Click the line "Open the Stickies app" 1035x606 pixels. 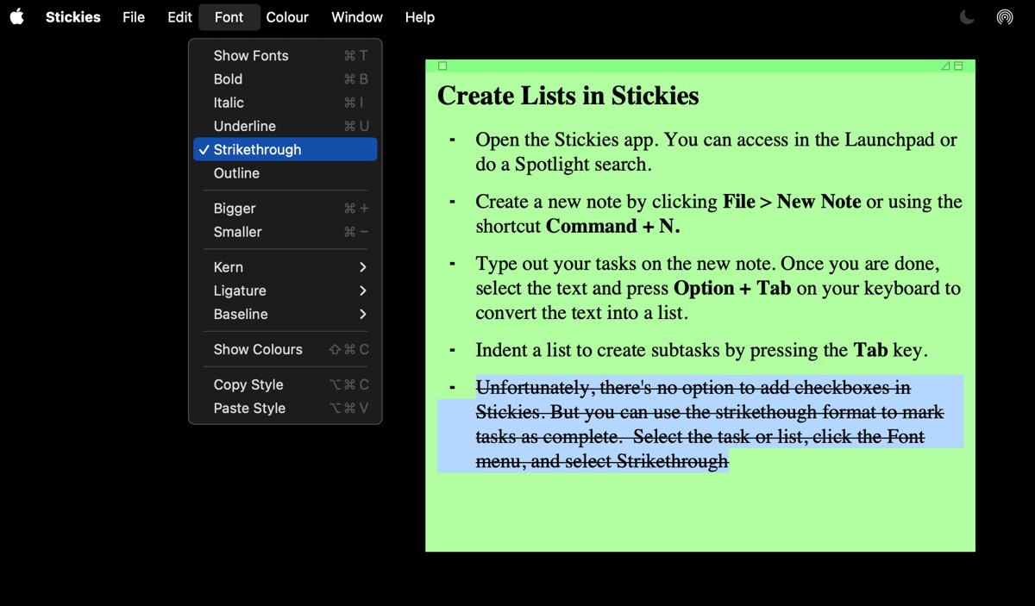pos(564,140)
